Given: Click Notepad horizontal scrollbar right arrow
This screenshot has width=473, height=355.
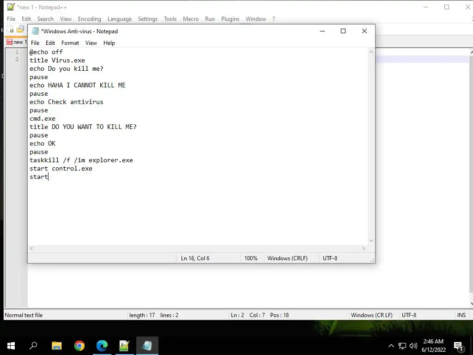Looking at the screenshot, I should pos(364,248).
